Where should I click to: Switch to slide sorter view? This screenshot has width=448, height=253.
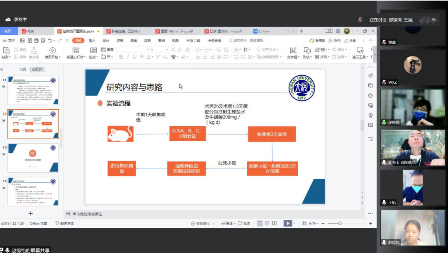point(267,223)
